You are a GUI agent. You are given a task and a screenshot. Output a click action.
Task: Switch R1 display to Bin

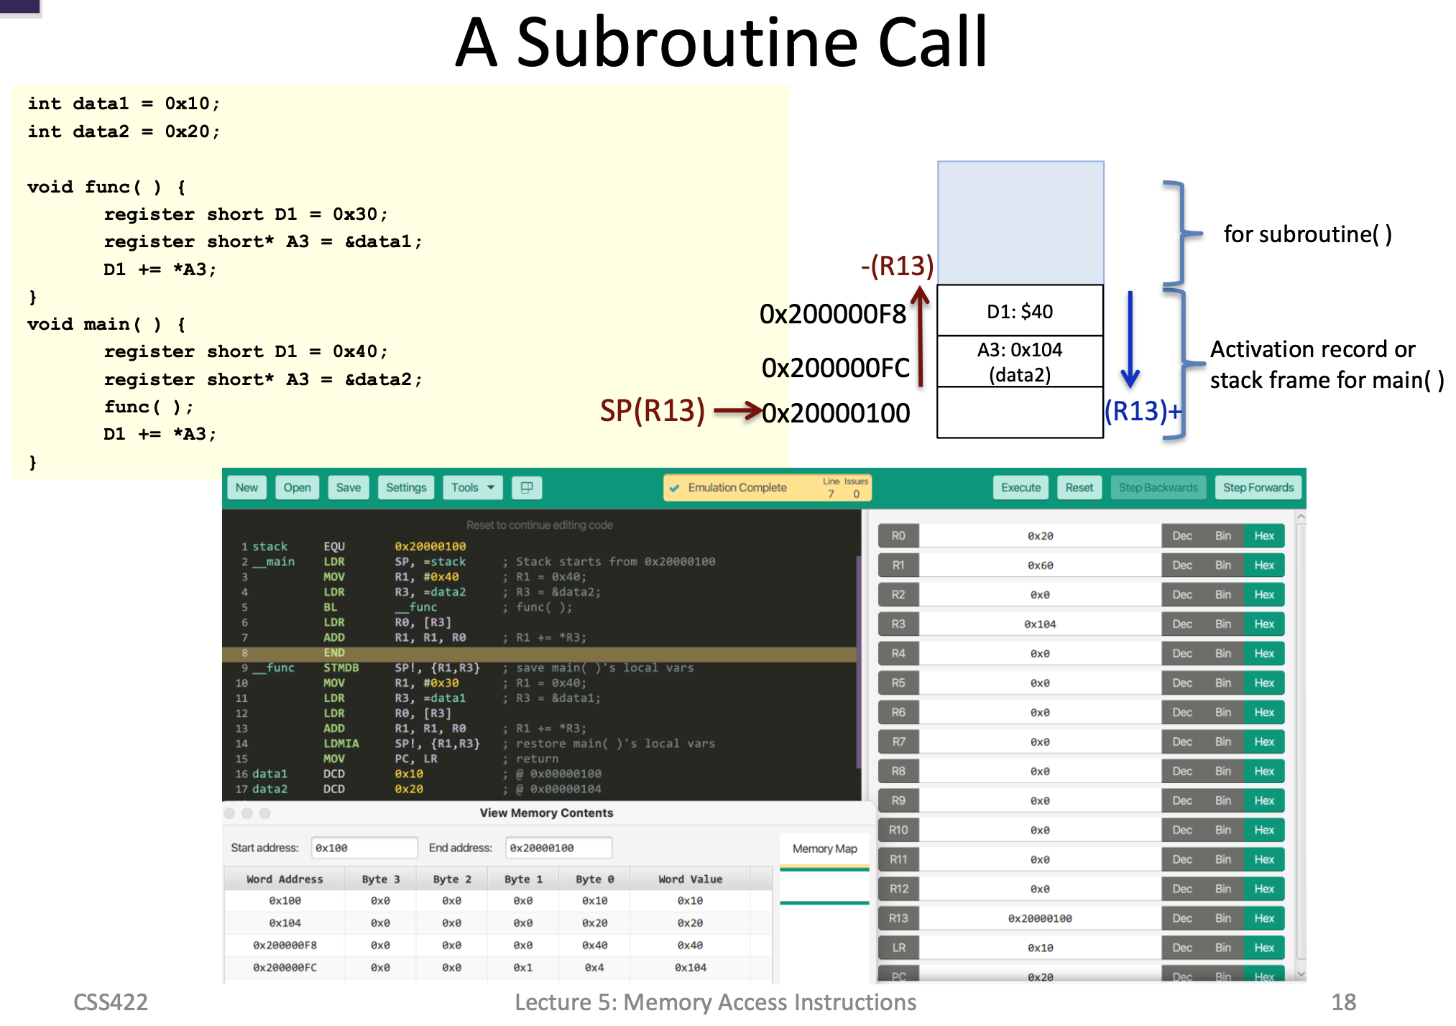pos(1223,565)
